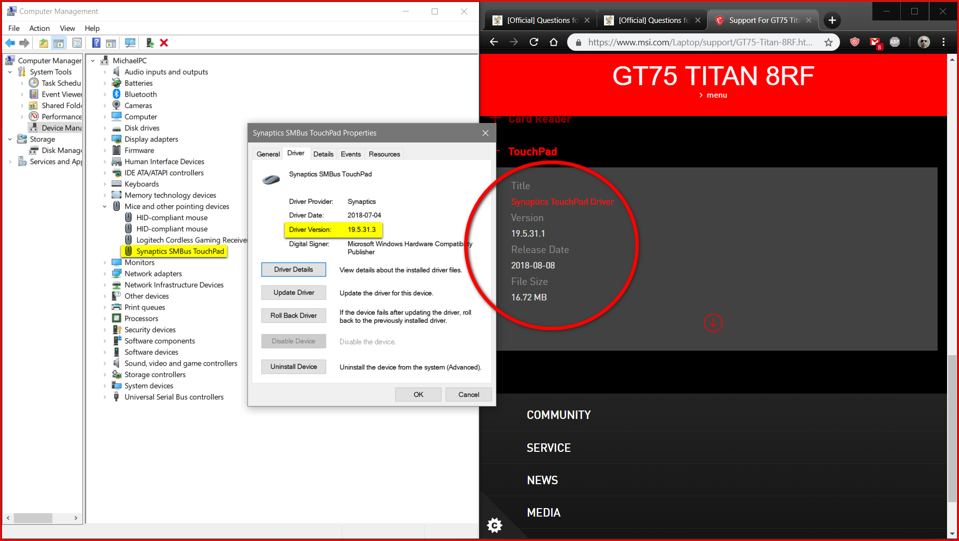
Task: Click the Update device driver toolbar icon
Action: coord(149,43)
